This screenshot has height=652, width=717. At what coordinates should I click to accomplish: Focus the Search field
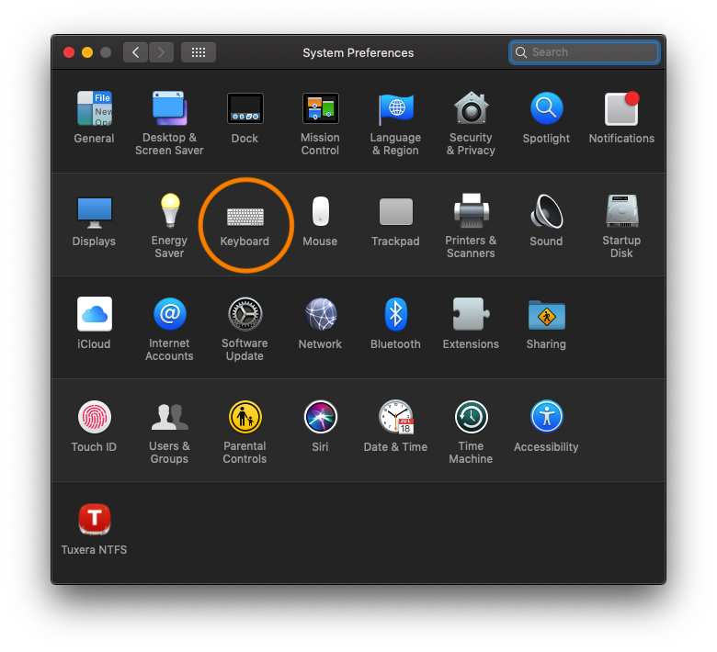tap(585, 52)
